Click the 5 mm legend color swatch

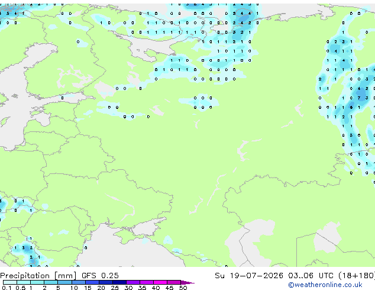(x=64, y=282)
